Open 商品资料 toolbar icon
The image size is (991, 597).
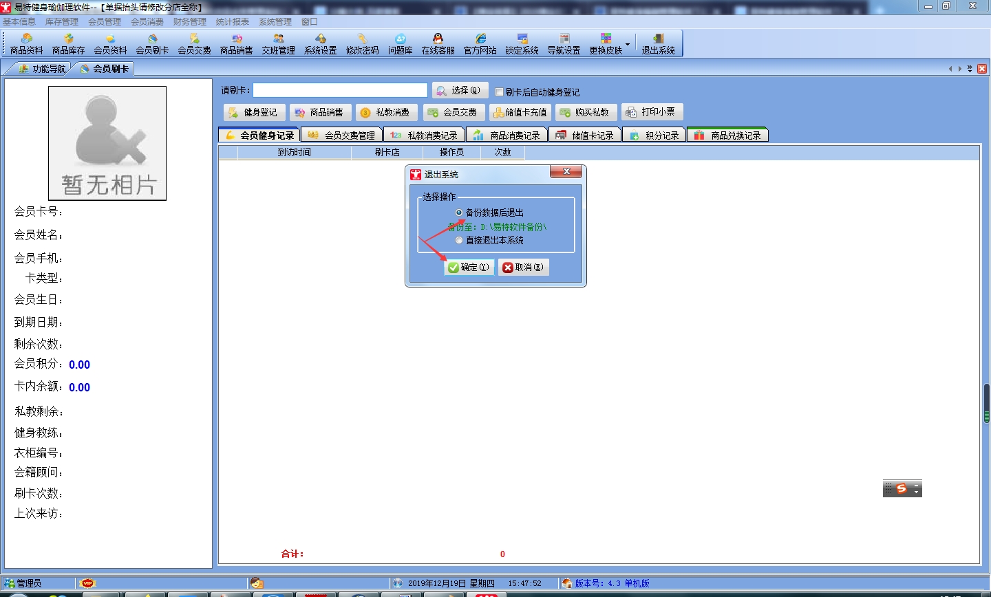26,44
